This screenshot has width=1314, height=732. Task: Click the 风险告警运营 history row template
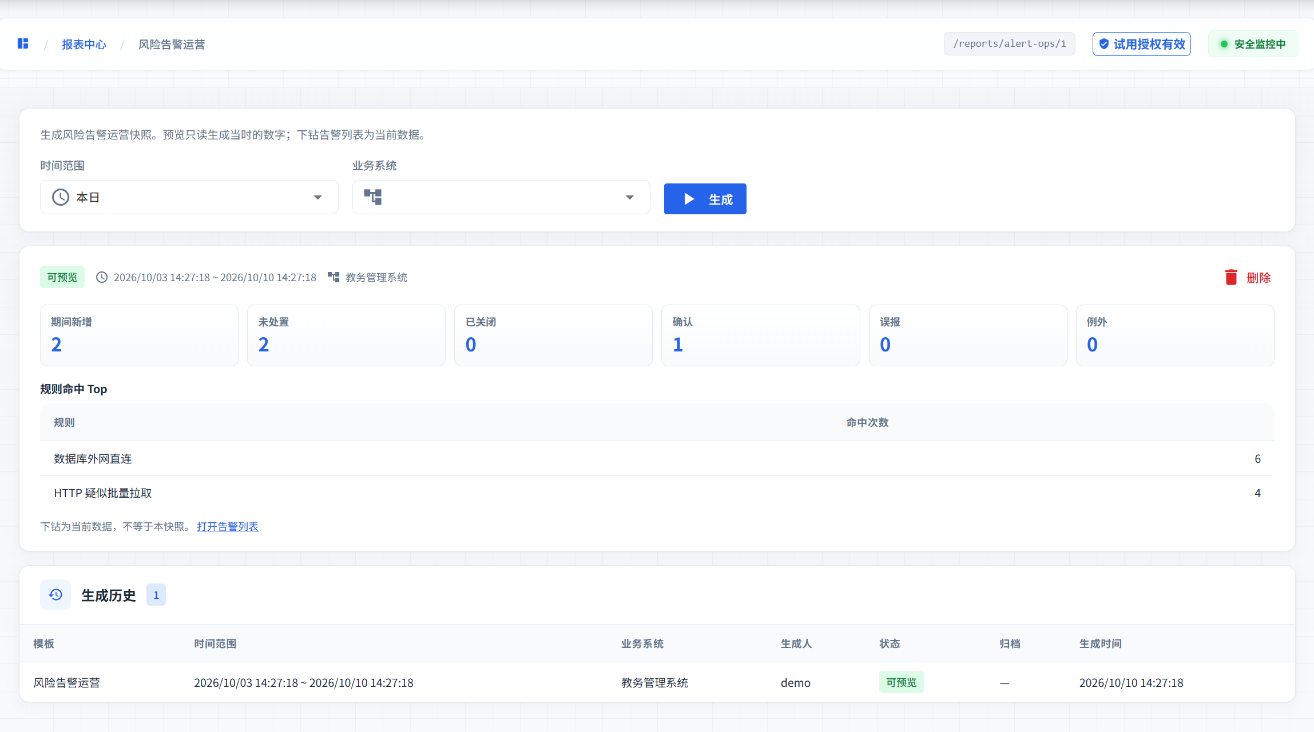click(66, 682)
